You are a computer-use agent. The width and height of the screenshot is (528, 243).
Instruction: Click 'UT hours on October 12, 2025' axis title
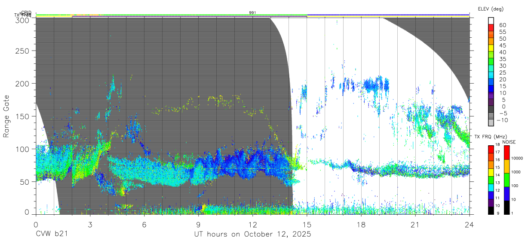click(x=252, y=234)
